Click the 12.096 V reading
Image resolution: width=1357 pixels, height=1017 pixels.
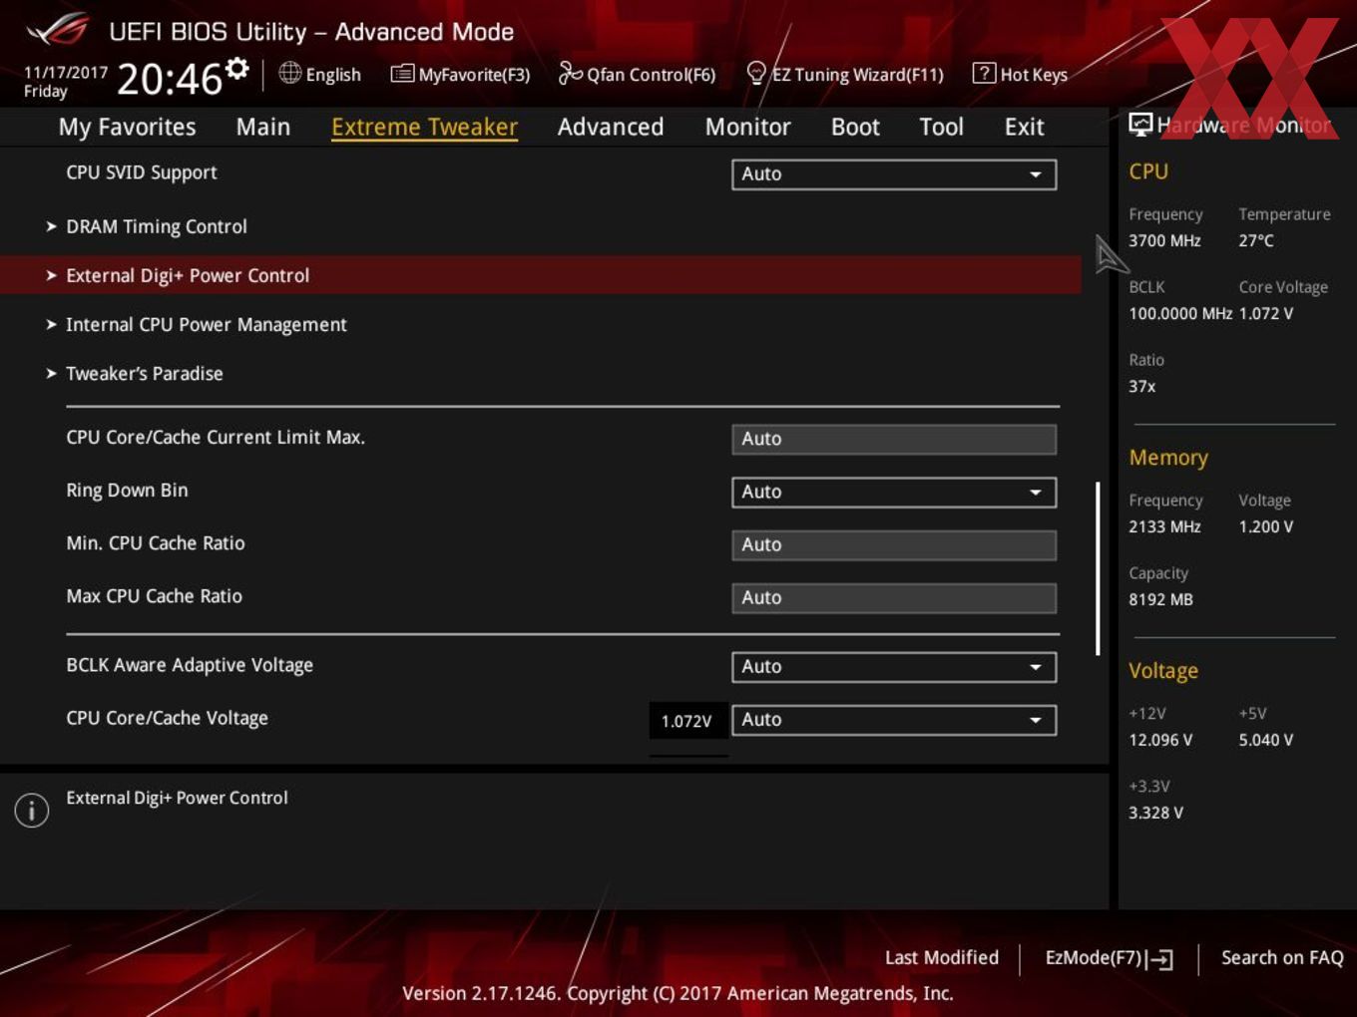point(1160,740)
